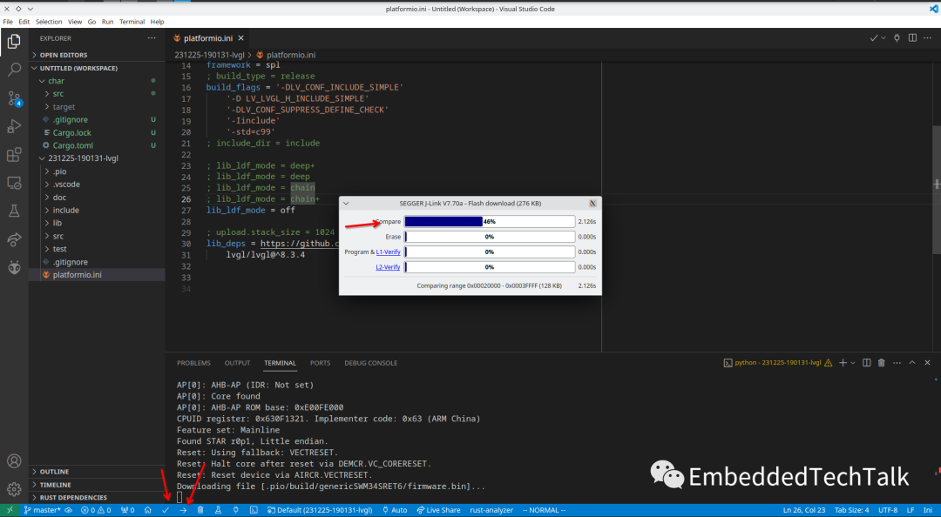Run PlatformIO Build via the checkmark status icon
The height and width of the screenshot is (517, 941).
(x=165, y=510)
